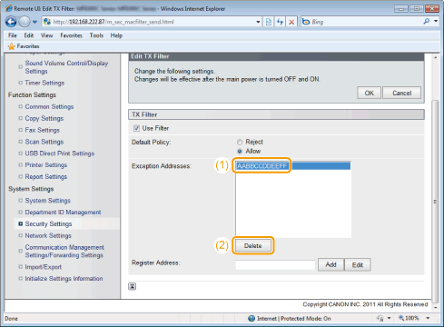Open Printer Settings link
This screenshot has height=327, width=444.
46,165
